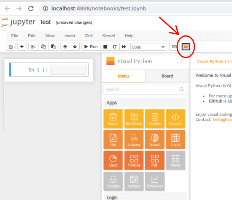
Task: Switch to the Board tab
Action: (x=167, y=76)
